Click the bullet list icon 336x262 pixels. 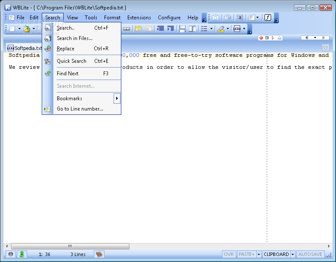204,29
